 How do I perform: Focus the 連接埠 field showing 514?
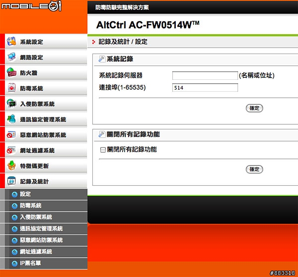(205, 88)
